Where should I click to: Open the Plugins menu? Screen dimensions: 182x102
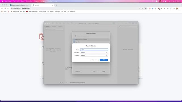tap(36, 1)
